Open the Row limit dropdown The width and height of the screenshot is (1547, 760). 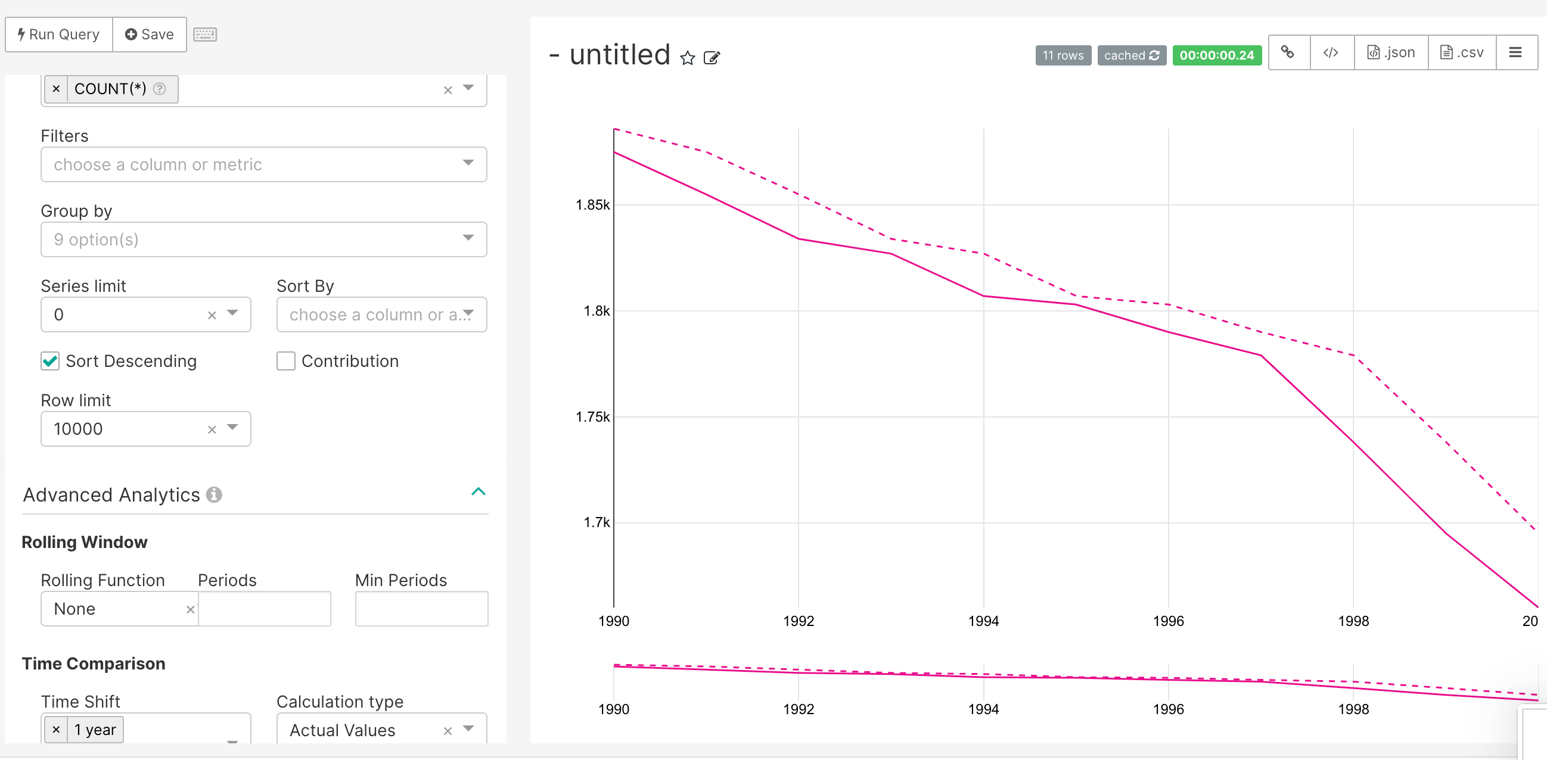click(x=233, y=429)
